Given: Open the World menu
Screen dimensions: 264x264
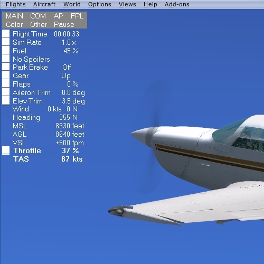Looking at the screenshot, I should coord(72,4).
